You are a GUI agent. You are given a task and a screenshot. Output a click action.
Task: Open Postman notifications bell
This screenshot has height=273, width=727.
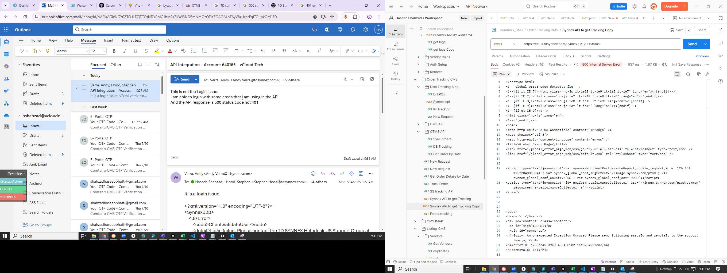[x=644, y=6]
